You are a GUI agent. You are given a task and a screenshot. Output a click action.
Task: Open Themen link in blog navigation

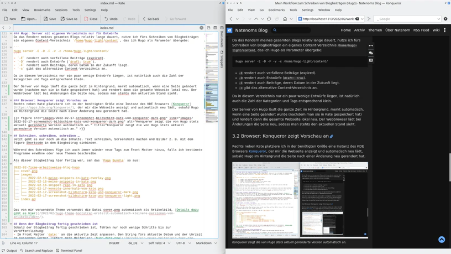pos(375,30)
